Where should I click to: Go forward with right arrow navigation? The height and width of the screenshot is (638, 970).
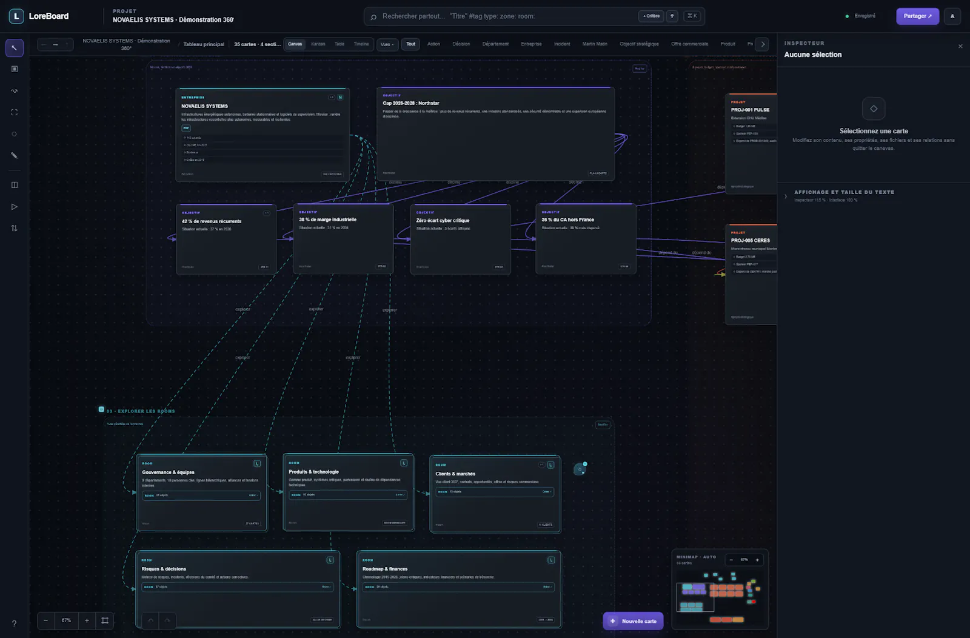click(x=55, y=44)
